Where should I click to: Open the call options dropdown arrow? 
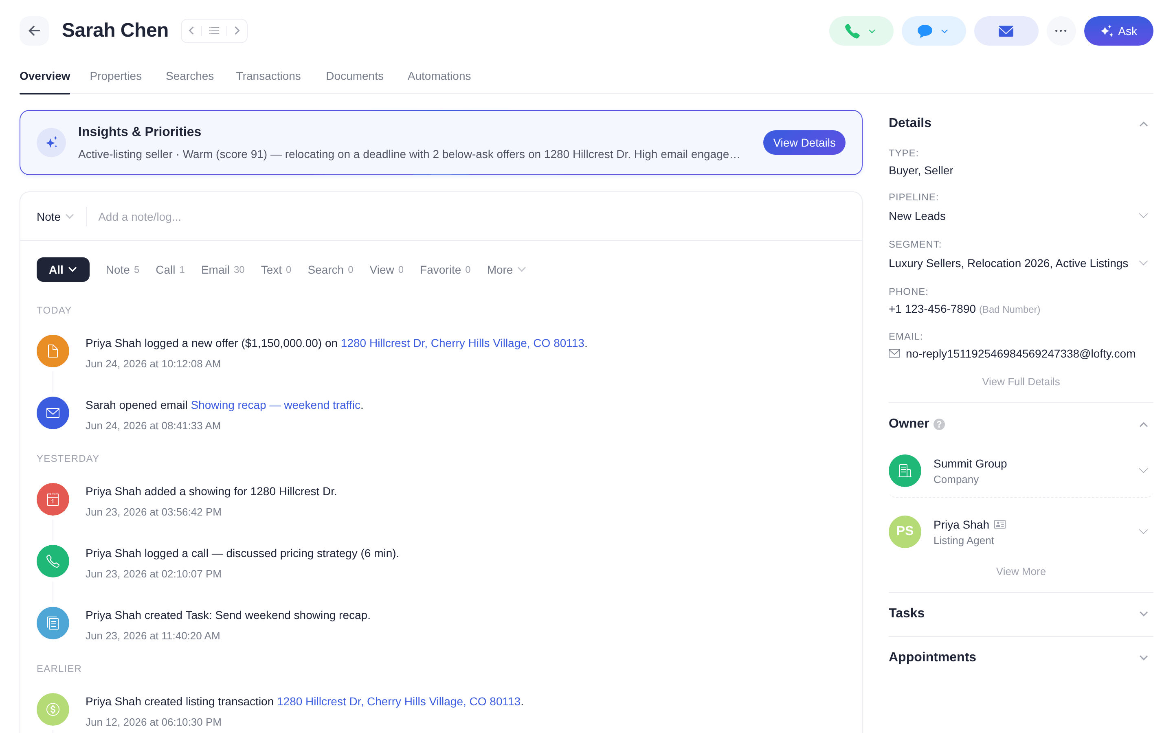[x=872, y=31]
